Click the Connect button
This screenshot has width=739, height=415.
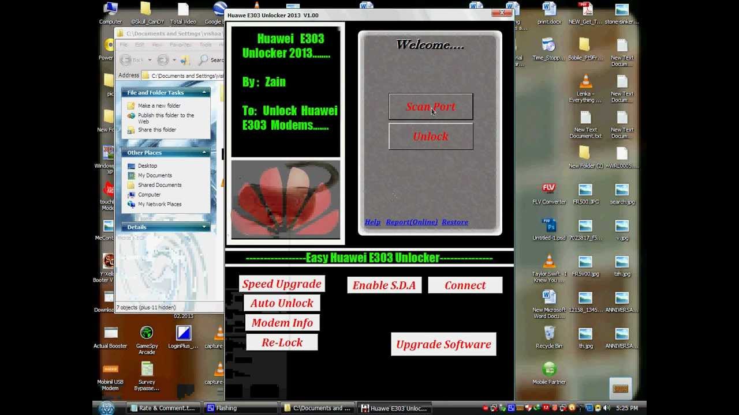click(x=465, y=285)
